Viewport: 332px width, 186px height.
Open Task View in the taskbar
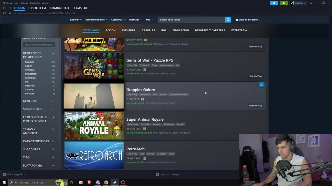tap(72, 182)
